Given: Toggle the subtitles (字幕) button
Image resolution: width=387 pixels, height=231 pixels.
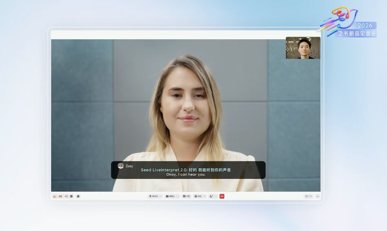Looking at the screenshot, I should tap(309, 196).
